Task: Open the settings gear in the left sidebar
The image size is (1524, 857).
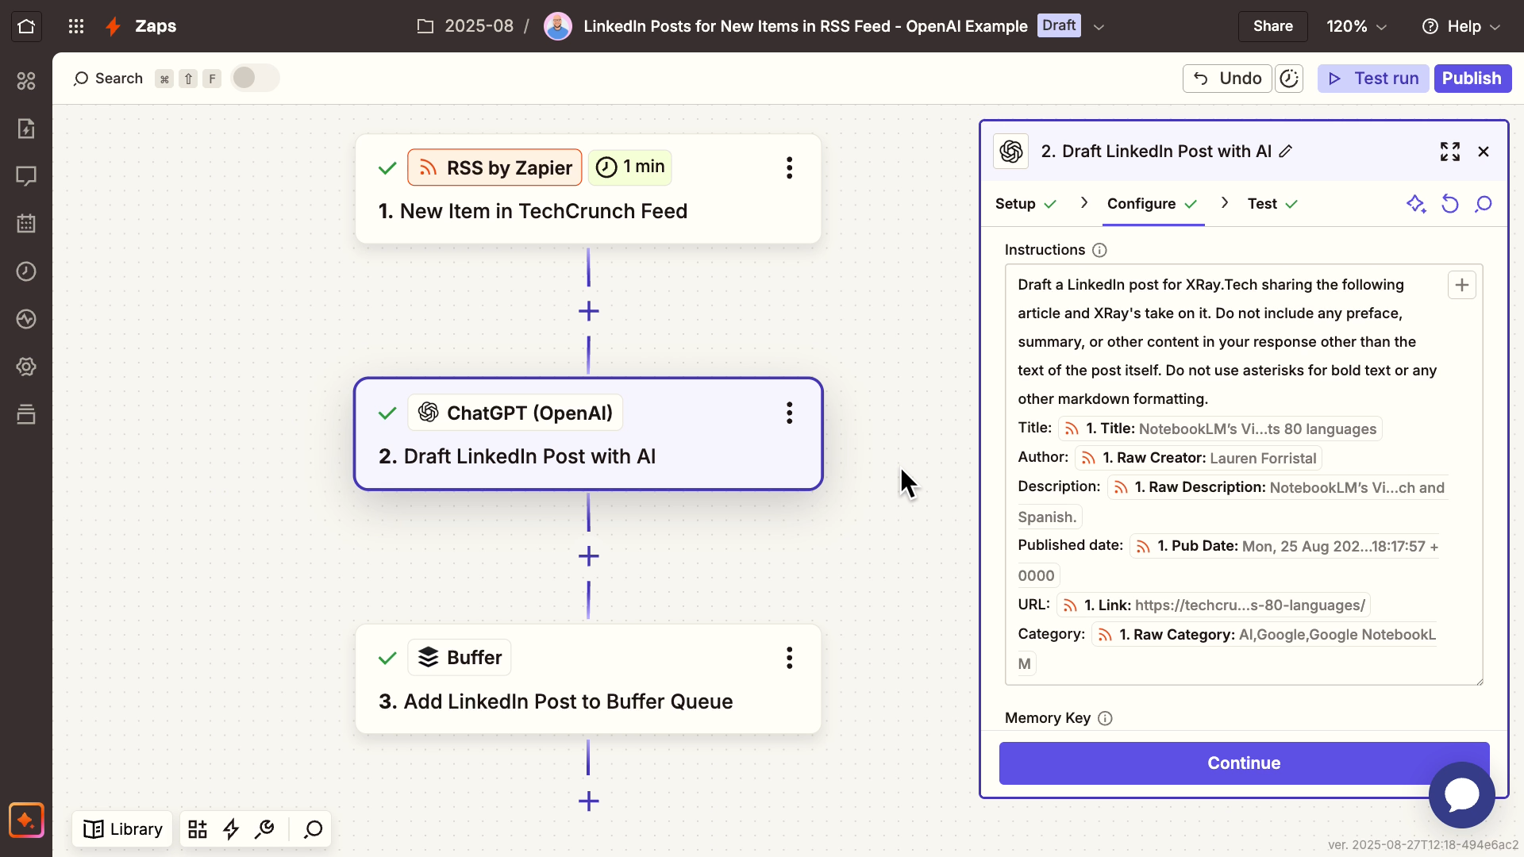Action: click(26, 367)
